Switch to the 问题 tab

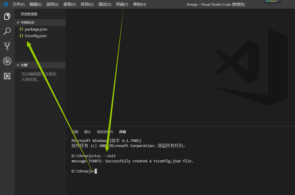75,132
